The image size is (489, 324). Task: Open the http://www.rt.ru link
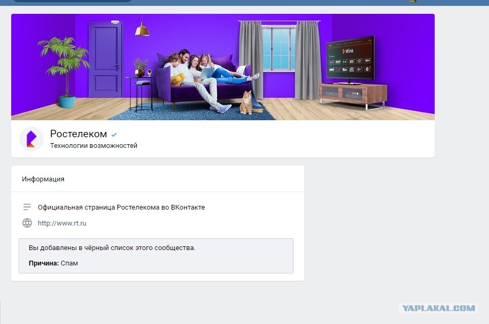[x=62, y=223]
